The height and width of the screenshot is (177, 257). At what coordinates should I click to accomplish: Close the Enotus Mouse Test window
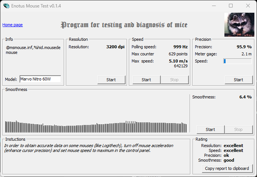[x=248, y=6]
